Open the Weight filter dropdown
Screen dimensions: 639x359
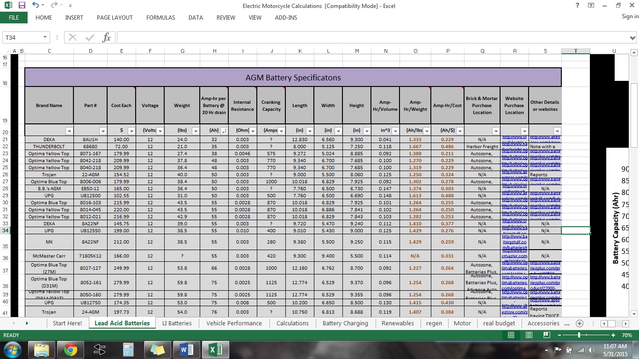pyautogui.click(x=196, y=131)
